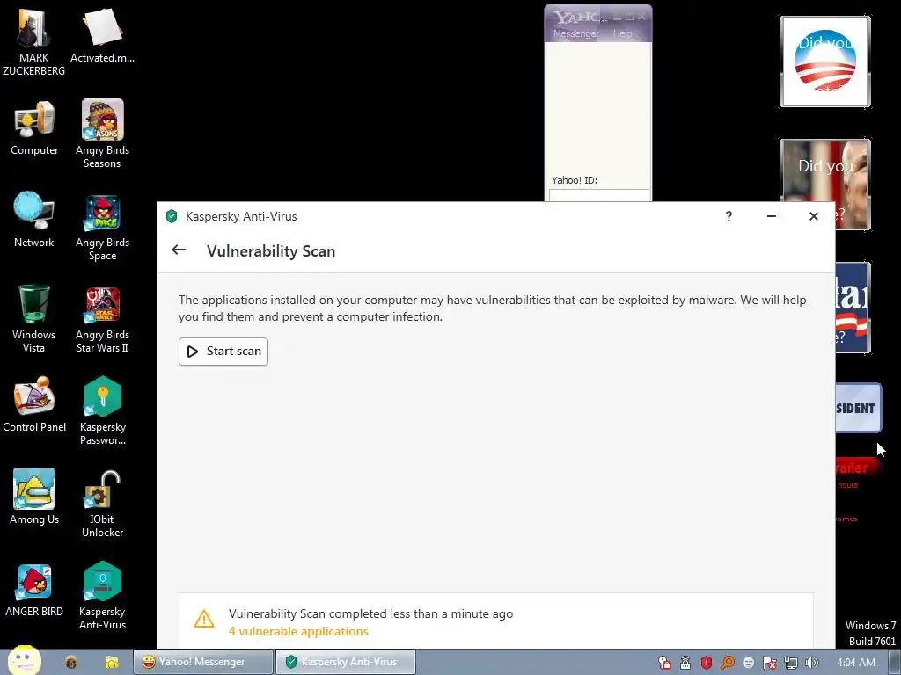The height and width of the screenshot is (675, 901).
Task: Launch IObit Unlocker shortcut
Action: pos(102,504)
